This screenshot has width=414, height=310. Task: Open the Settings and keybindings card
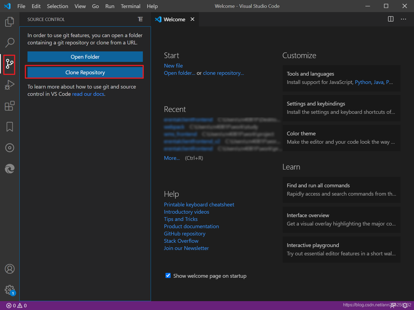pos(341,108)
